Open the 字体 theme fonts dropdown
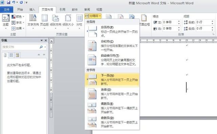This screenshot has width=217, height=134. pyautogui.click(x=18, y=23)
